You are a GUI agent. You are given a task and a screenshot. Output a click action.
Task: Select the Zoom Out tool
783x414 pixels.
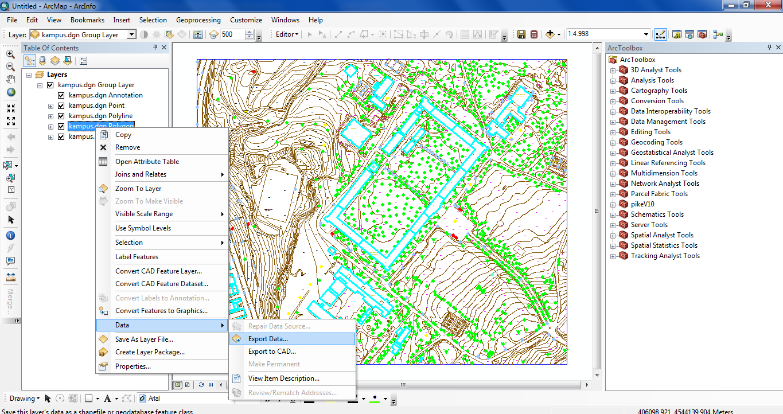(x=10, y=67)
